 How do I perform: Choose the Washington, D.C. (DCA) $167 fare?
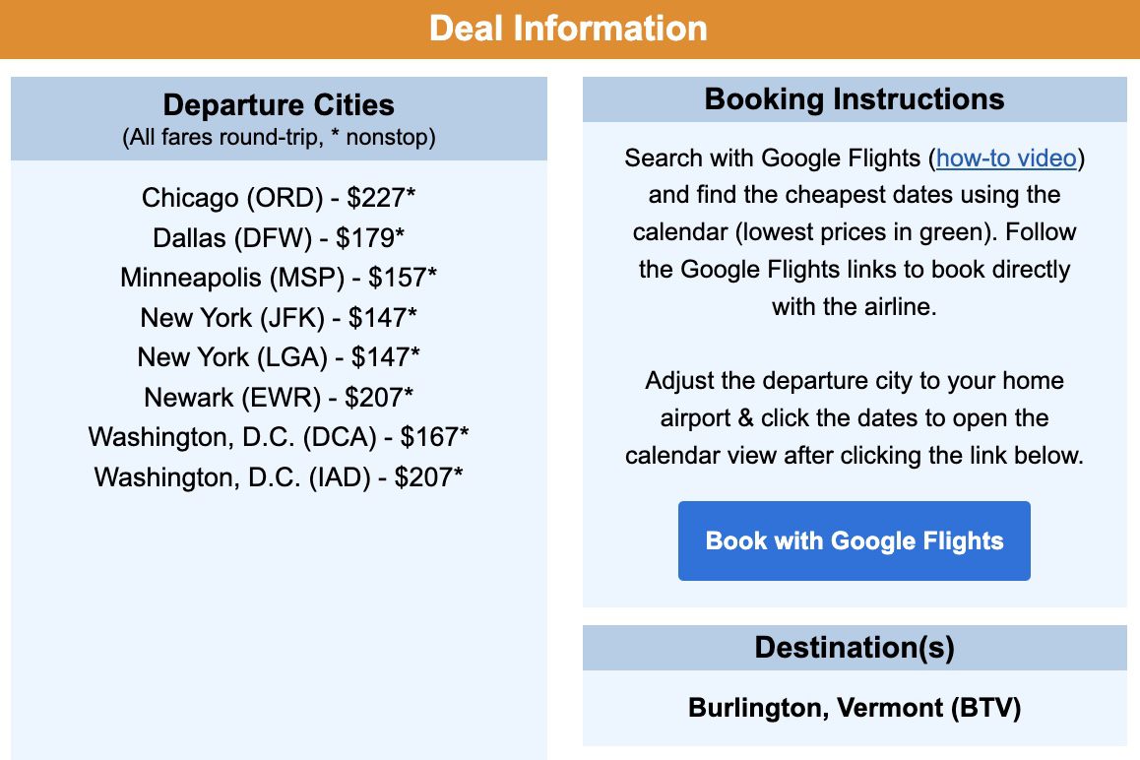pyautogui.click(x=279, y=436)
